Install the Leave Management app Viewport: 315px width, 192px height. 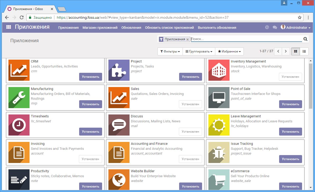click(290, 132)
